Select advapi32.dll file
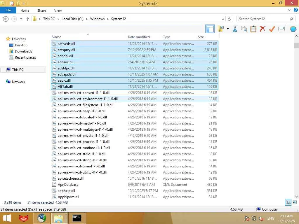Image resolution: width=299 pixels, height=224 pixels. [135, 74]
